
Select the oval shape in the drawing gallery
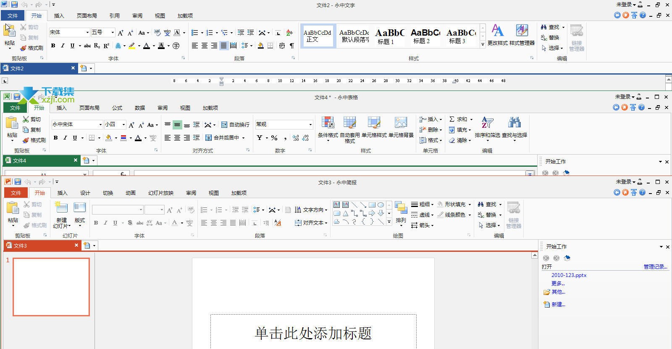[x=381, y=205]
